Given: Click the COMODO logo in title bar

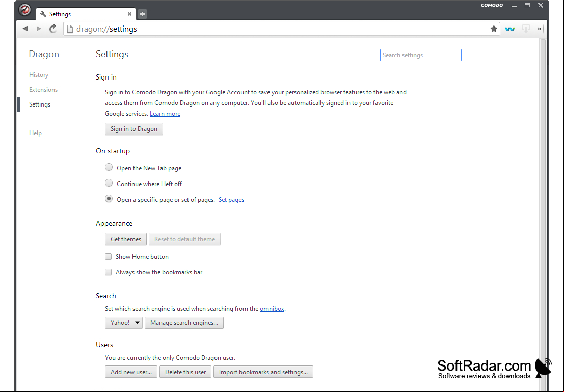Looking at the screenshot, I should [492, 5].
